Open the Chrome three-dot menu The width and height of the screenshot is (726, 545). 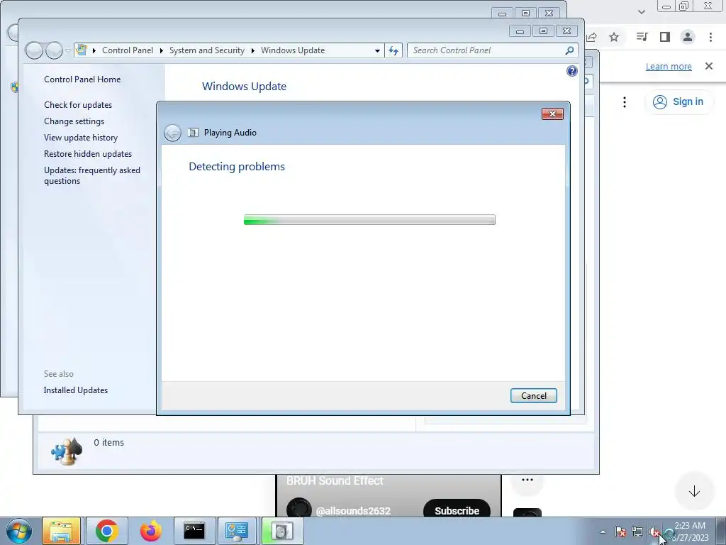710,37
